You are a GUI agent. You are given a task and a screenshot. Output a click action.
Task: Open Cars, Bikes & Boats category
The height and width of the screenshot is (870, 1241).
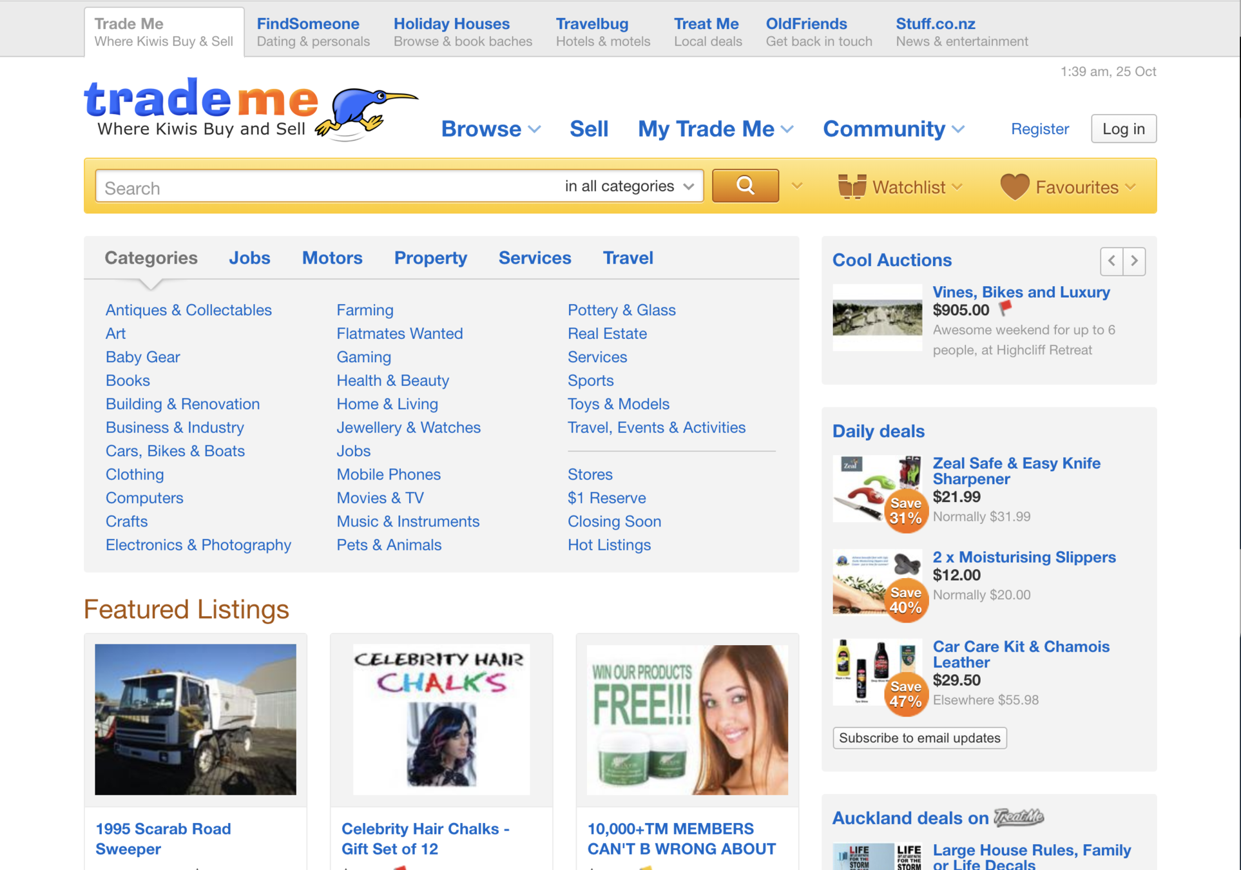point(175,451)
